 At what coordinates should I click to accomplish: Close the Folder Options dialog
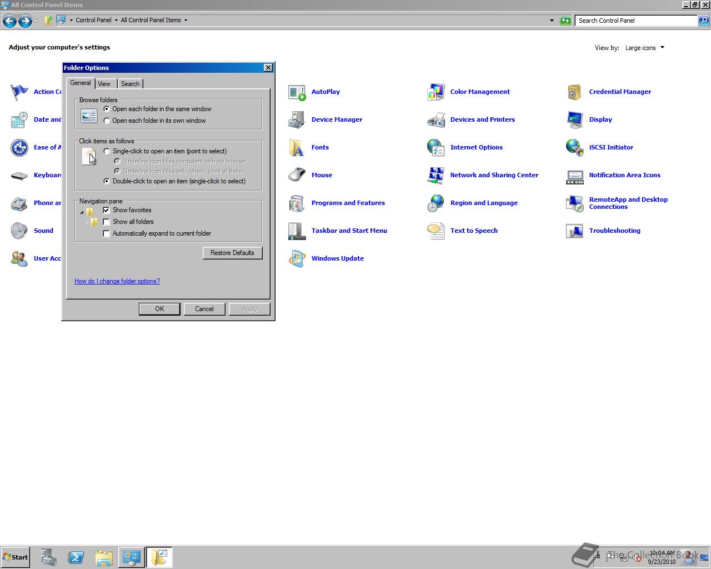tap(268, 68)
